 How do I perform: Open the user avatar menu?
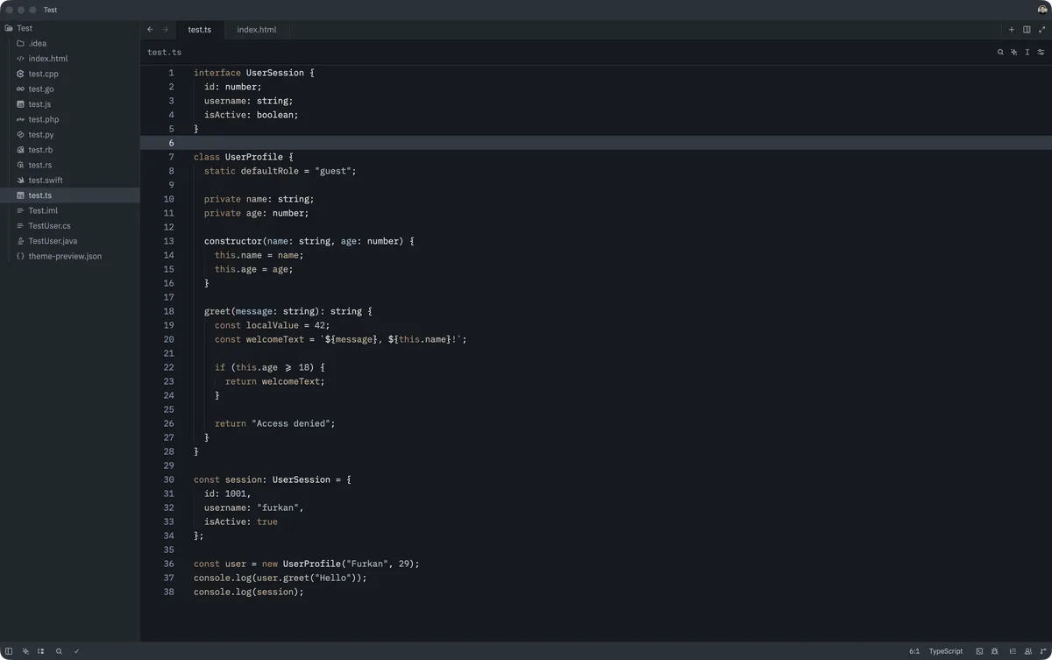(1042, 10)
